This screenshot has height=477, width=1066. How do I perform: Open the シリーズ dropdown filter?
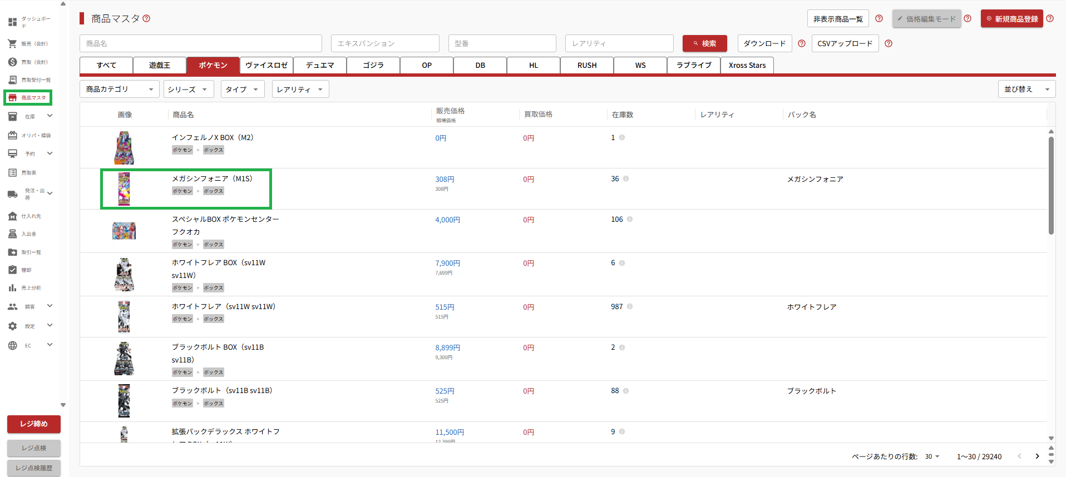coord(189,89)
